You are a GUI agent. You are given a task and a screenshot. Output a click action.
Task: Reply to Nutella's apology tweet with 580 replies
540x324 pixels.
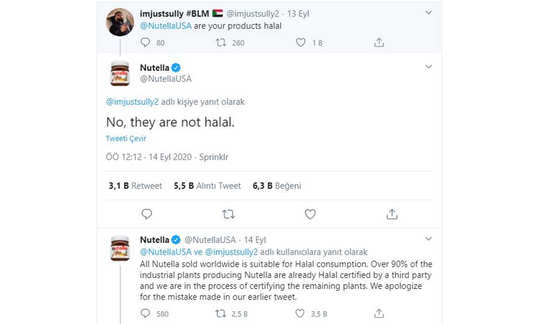click(145, 313)
